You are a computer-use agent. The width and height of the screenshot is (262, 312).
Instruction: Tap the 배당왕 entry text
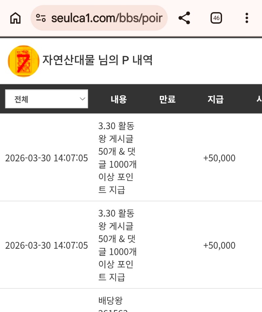tap(110, 301)
